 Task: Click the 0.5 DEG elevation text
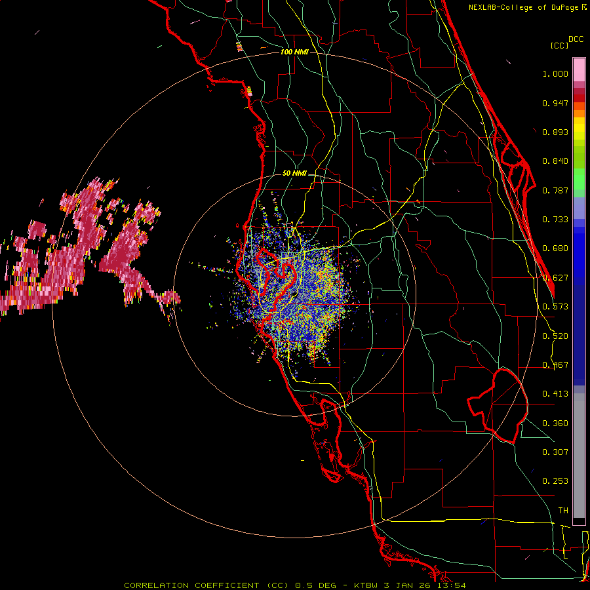coord(316,585)
